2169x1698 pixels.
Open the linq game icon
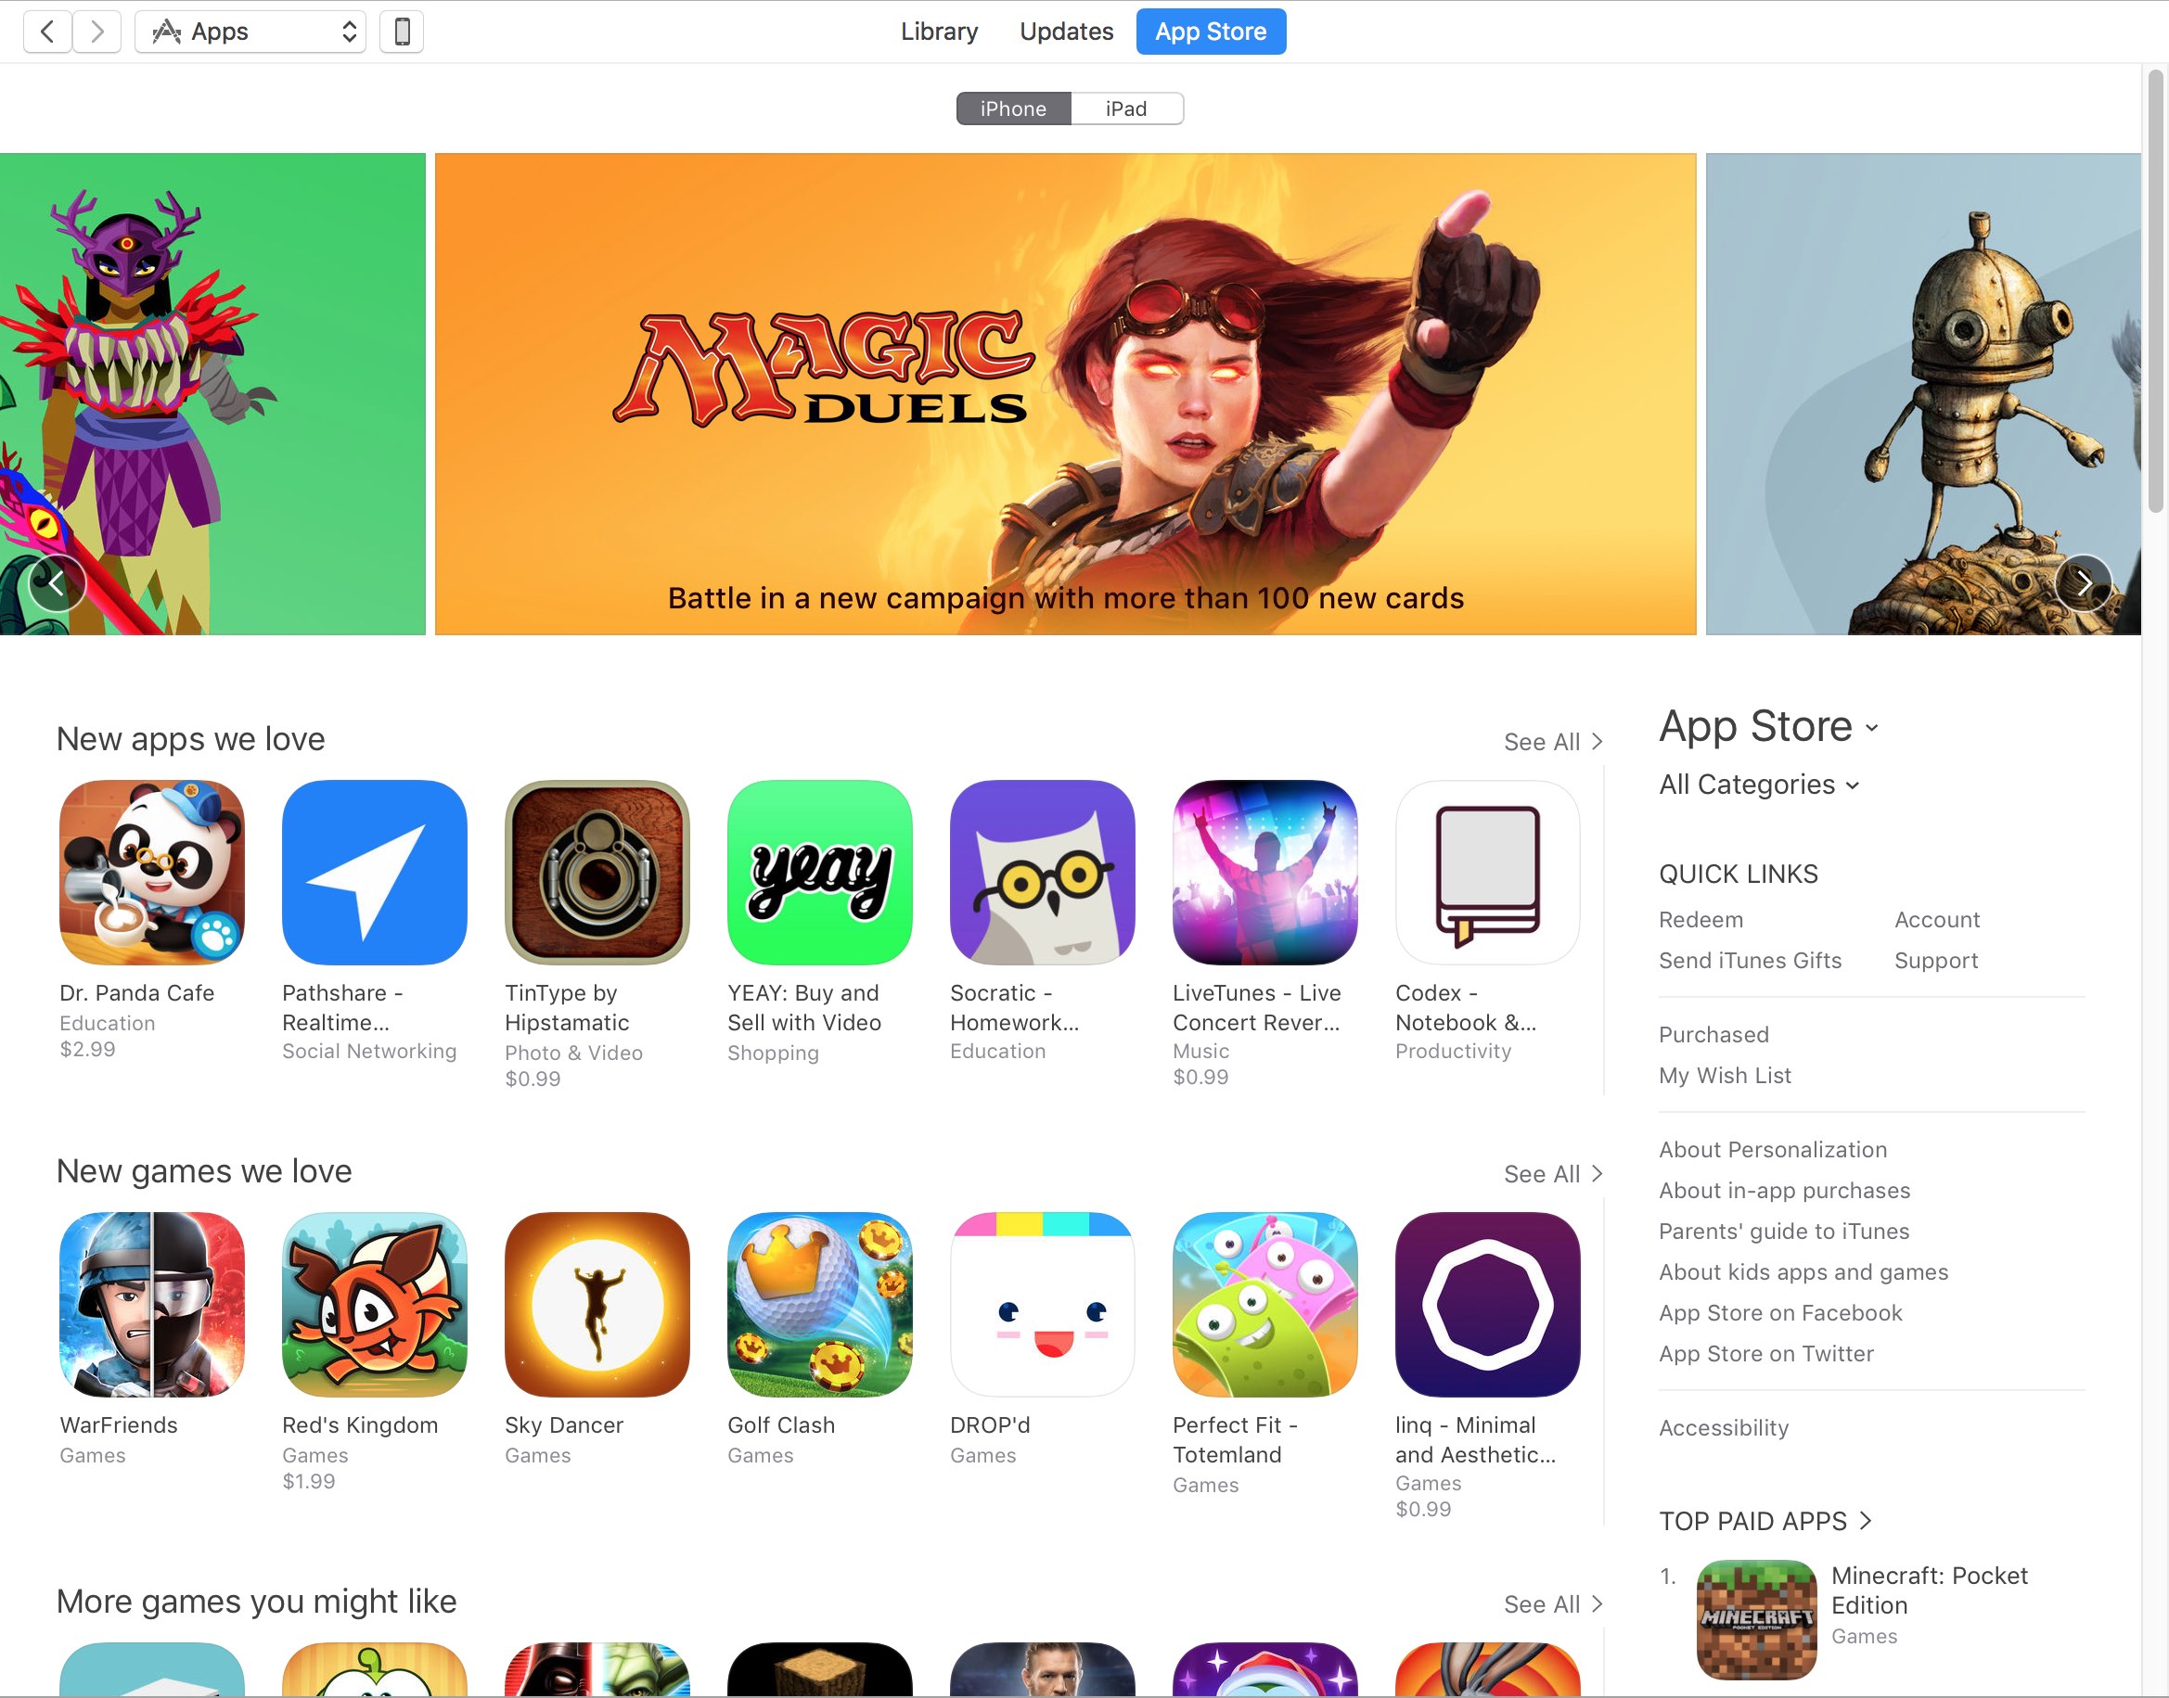tap(1488, 1303)
